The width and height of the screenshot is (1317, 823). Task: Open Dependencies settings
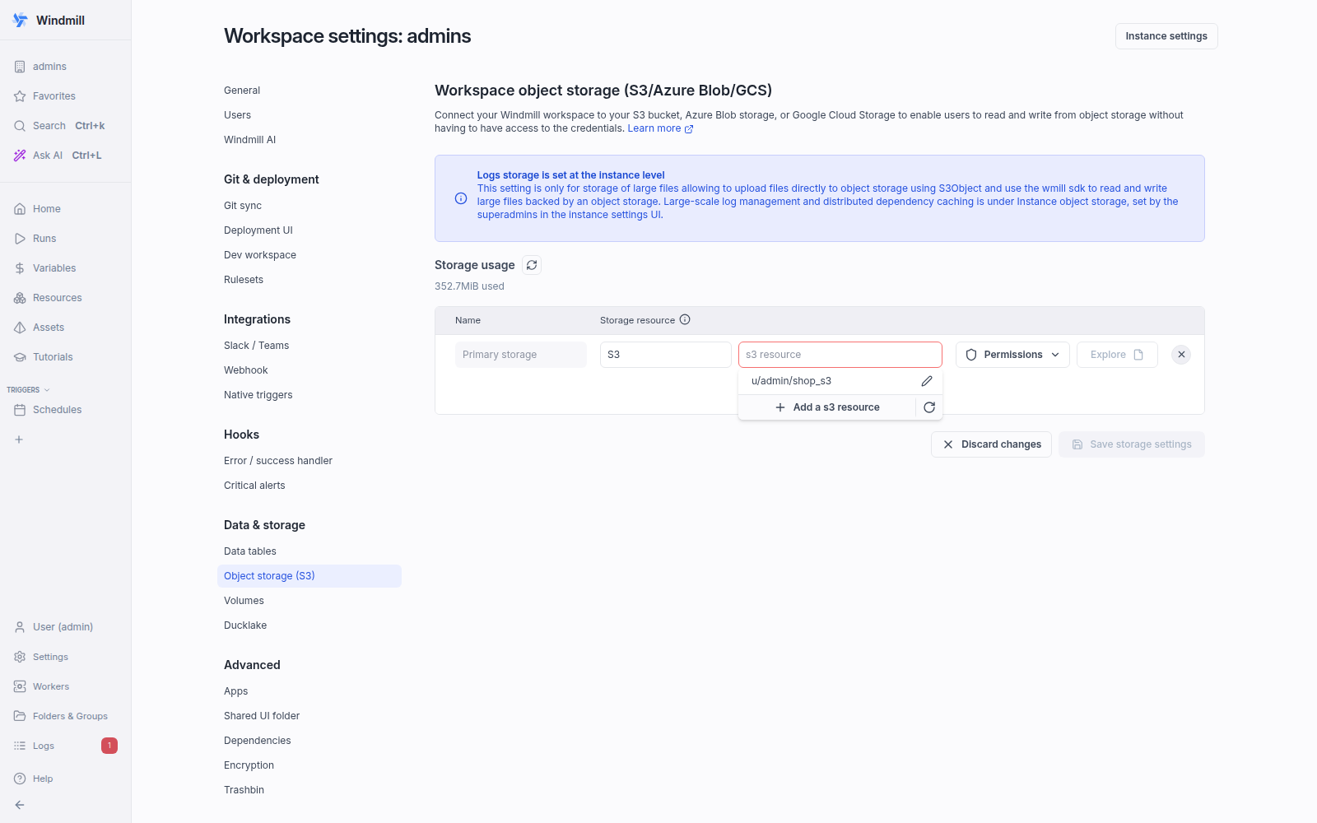click(x=258, y=741)
